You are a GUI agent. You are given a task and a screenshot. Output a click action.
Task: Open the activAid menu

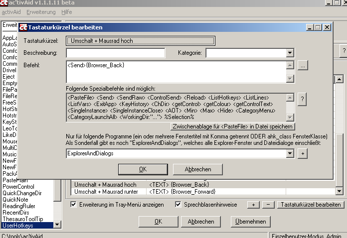pyautogui.click(x=10, y=11)
